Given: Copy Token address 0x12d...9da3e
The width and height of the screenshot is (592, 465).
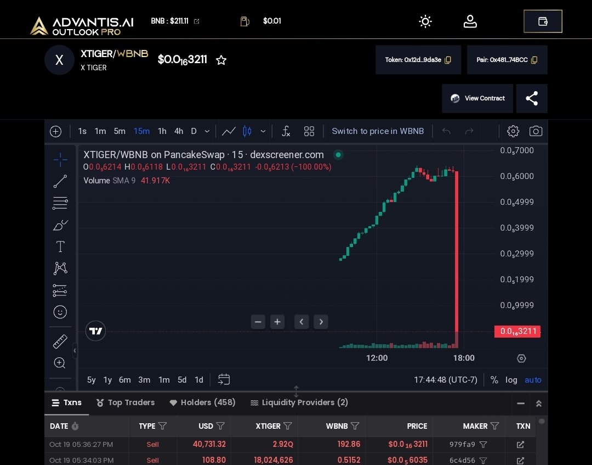Looking at the screenshot, I should pyautogui.click(x=448, y=60).
